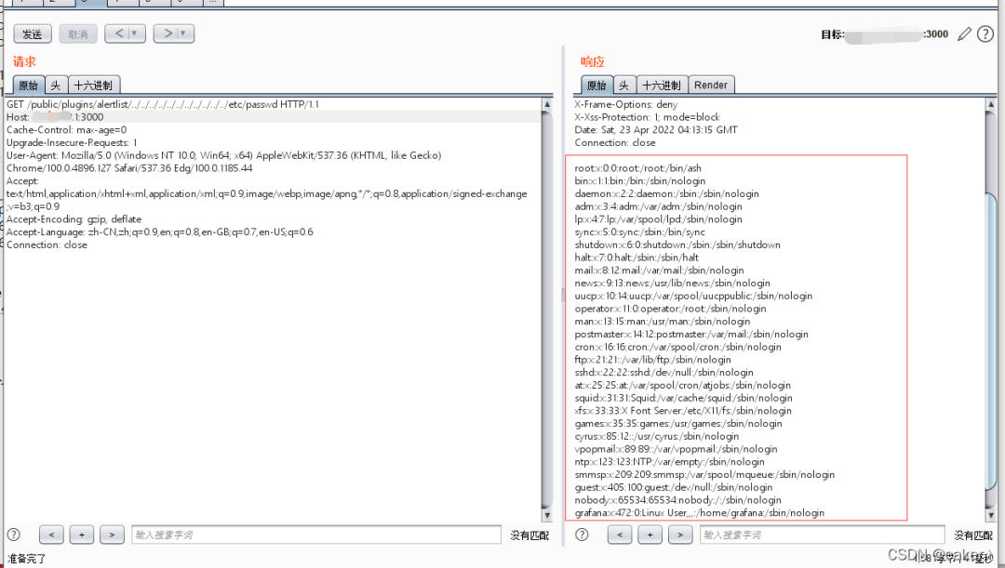Go to next request history arrow

pyautogui.click(x=174, y=33)
